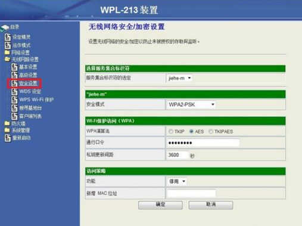Click the 访问策略 section header
The width and height of the screenshot is (302, 226).
click(185, 171)
